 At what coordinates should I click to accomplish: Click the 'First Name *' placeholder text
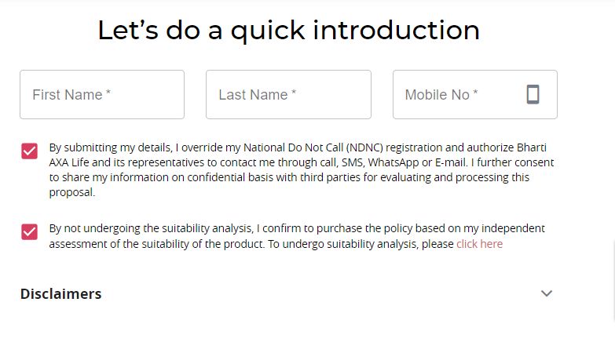71,95
